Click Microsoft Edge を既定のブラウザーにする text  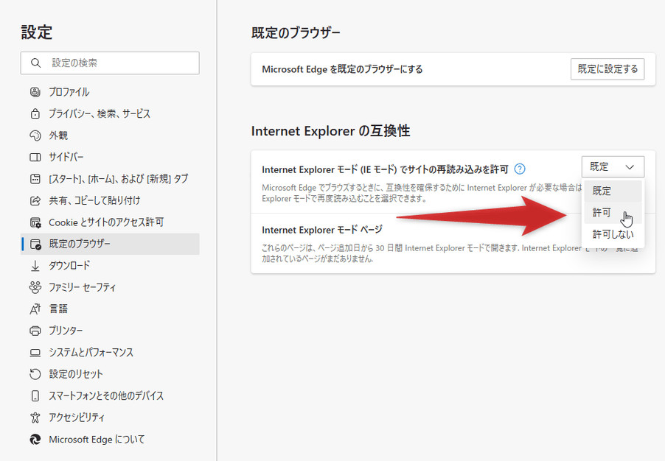342,69
